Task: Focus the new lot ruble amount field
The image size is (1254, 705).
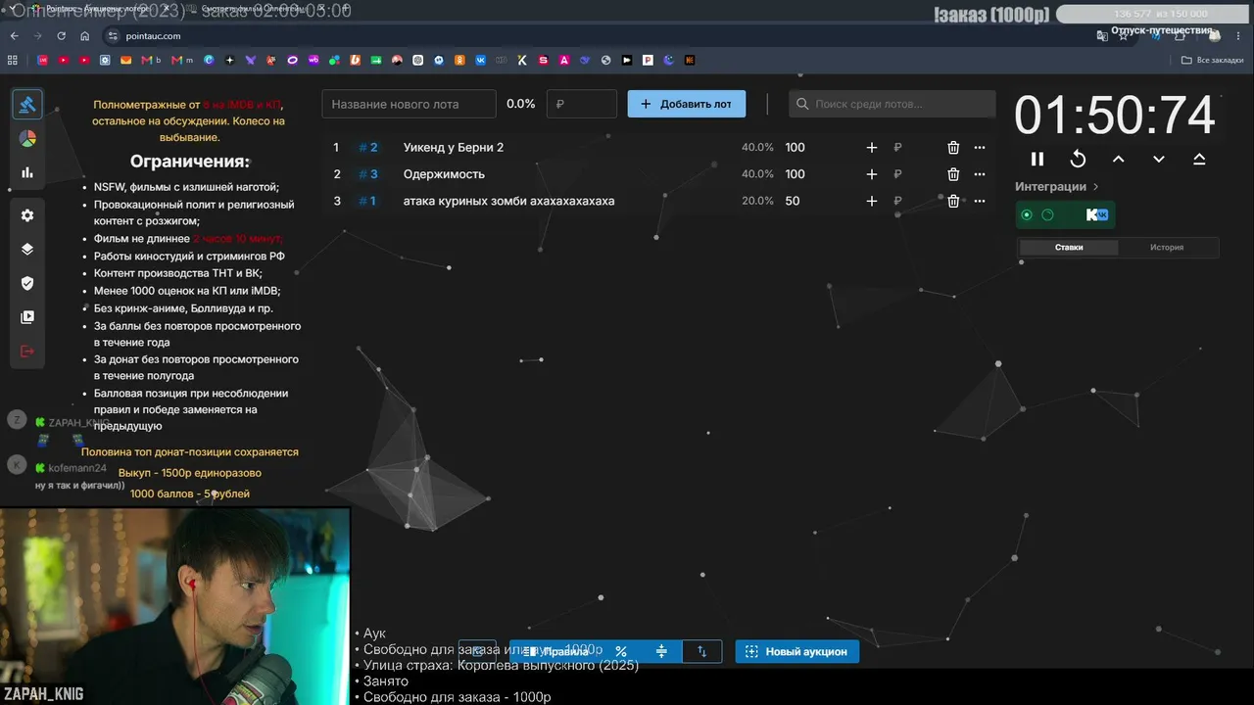Action: [582, 104]
